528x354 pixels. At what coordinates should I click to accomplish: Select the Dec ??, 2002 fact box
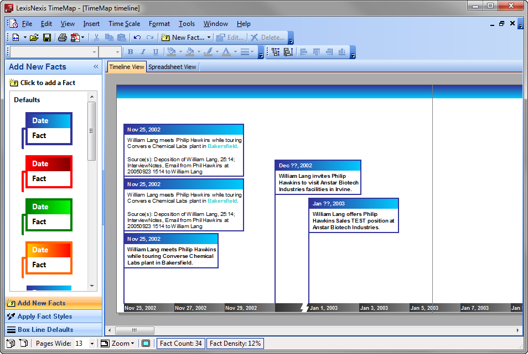click(x=318, y=177)
